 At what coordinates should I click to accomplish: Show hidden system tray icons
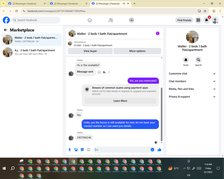pyautogui.click(x=184, y=168)
